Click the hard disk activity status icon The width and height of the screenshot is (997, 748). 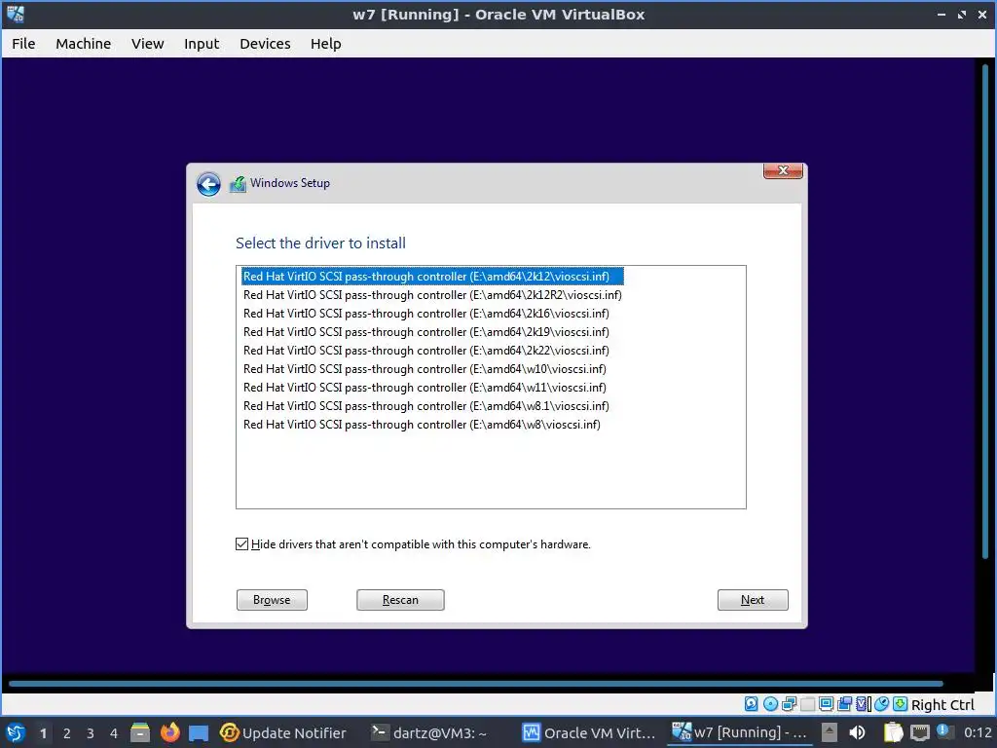click(x=751, y=704)
